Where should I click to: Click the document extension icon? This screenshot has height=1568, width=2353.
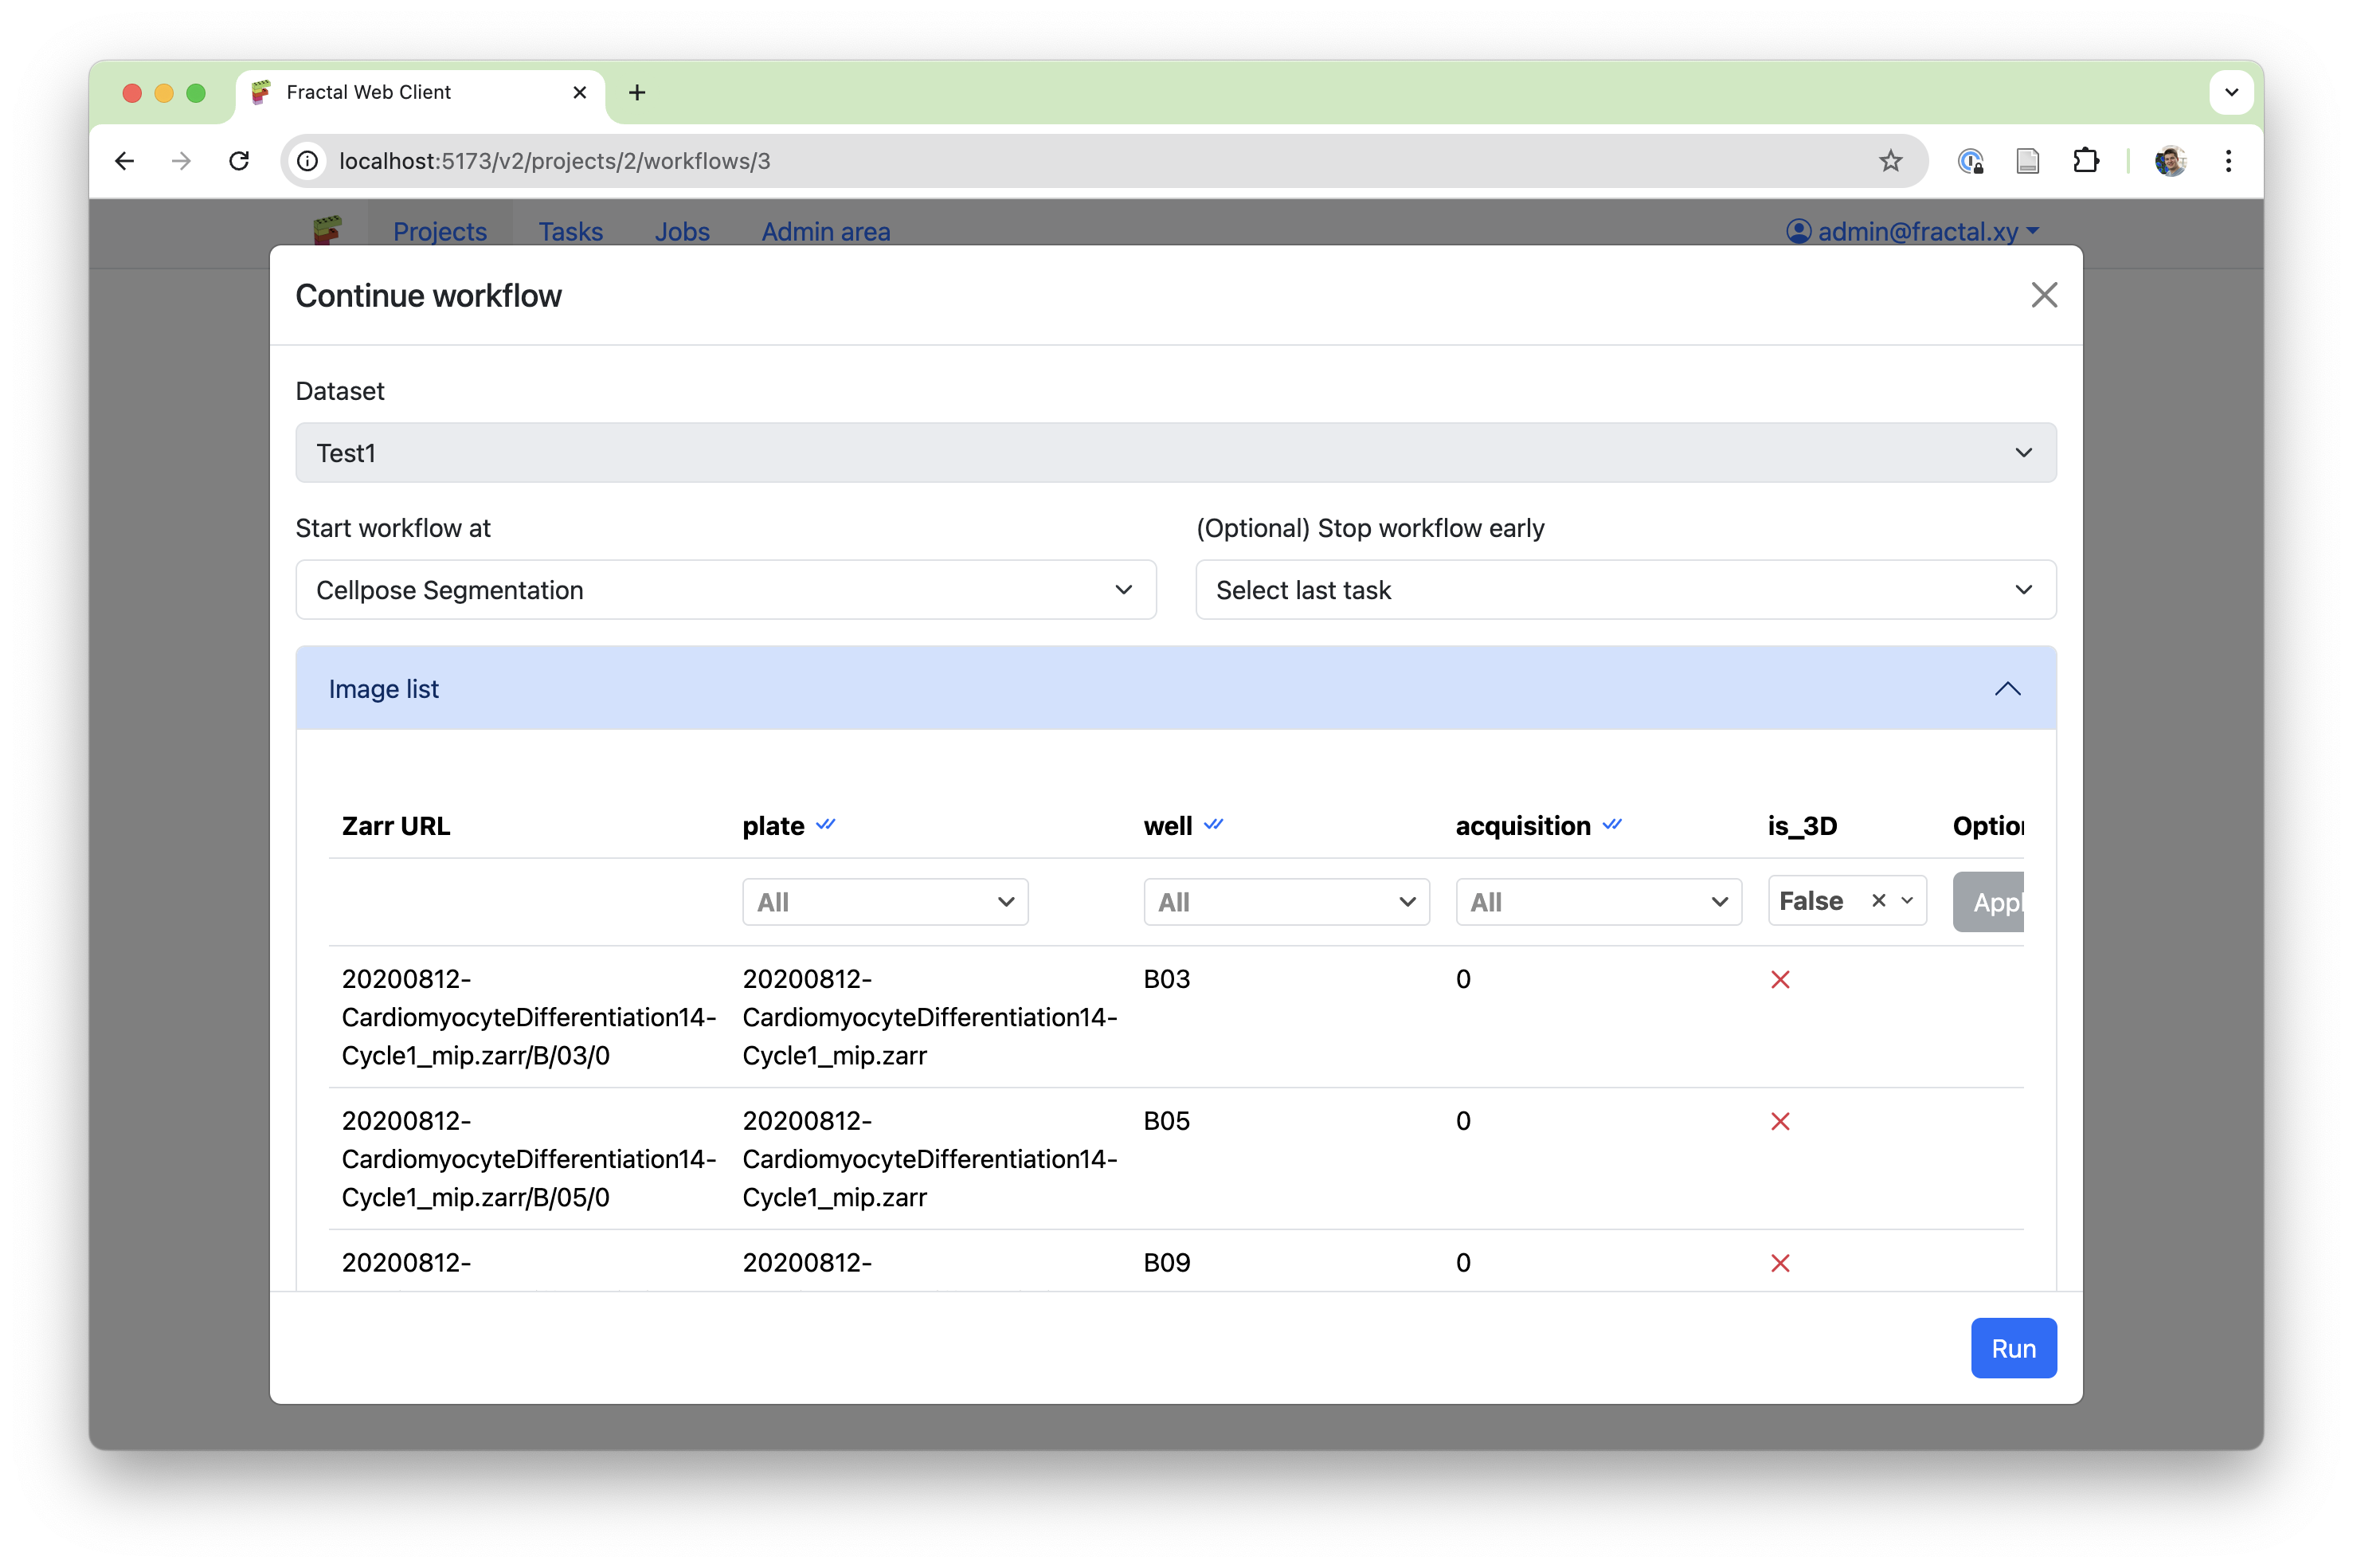pos(2028,161)
